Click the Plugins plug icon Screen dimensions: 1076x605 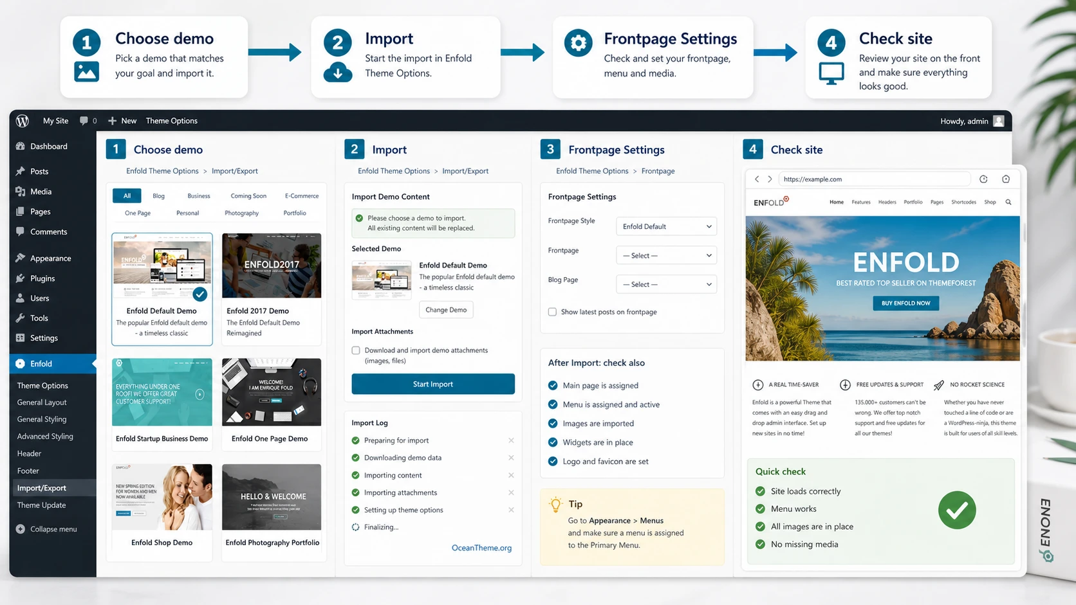(x=21, y=278)
